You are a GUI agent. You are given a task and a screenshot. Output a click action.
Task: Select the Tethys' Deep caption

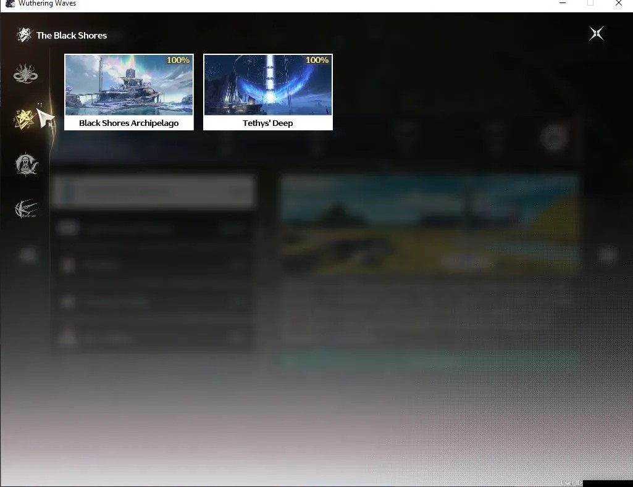point(267,123)
